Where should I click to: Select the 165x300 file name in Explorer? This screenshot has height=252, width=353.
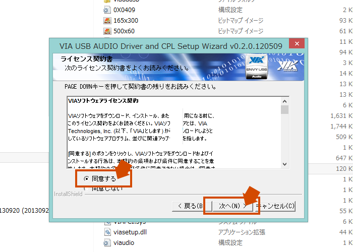tap(126, 21)
